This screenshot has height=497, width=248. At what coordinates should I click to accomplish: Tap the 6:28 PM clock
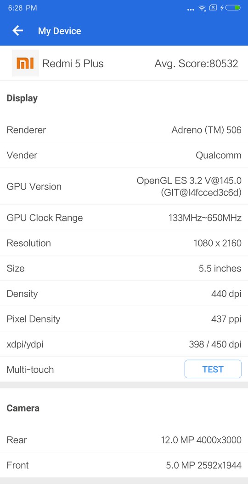23,8
